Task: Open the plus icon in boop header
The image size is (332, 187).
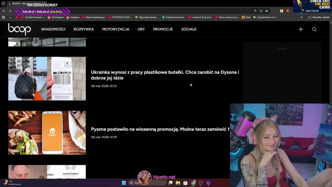Action: (x=301, y=29)
